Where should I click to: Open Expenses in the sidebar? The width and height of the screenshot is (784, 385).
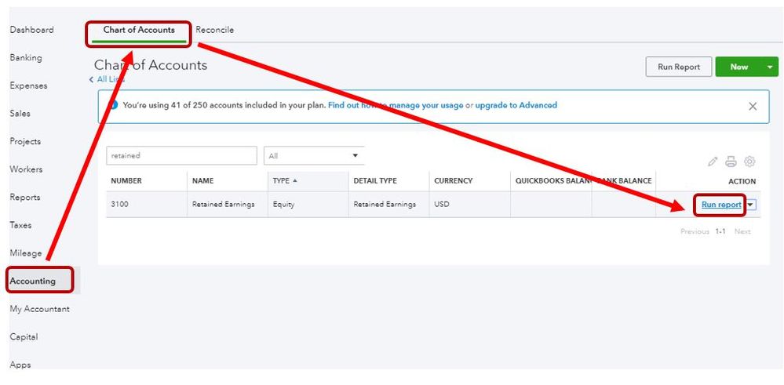[28, 86]
